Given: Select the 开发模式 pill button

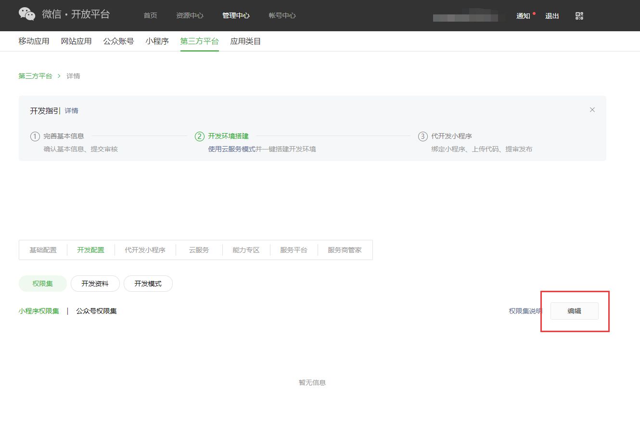Looking at the screenshot, I should coord(148,284).
